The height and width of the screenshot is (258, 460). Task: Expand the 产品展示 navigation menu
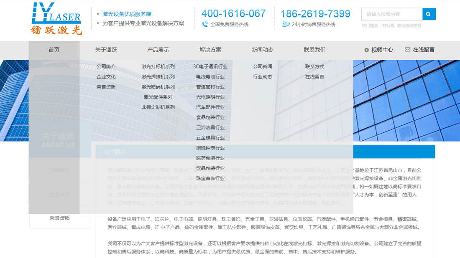click(157, 50)
